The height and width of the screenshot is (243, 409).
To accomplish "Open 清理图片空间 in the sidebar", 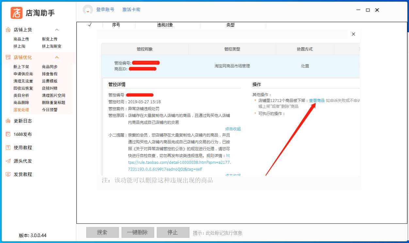I will coord(54,95).
